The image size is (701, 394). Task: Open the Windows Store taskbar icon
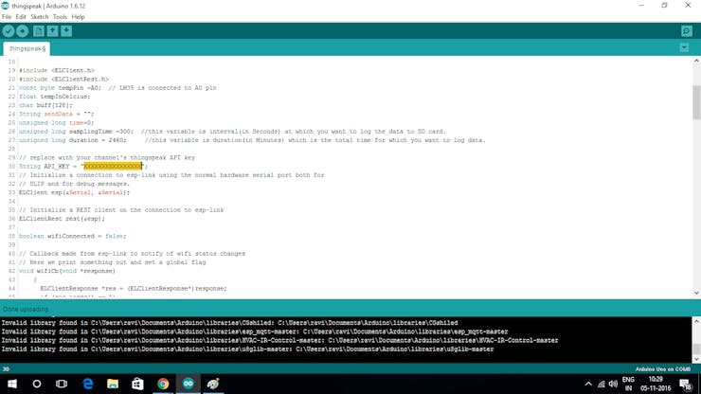coord(137,384)
